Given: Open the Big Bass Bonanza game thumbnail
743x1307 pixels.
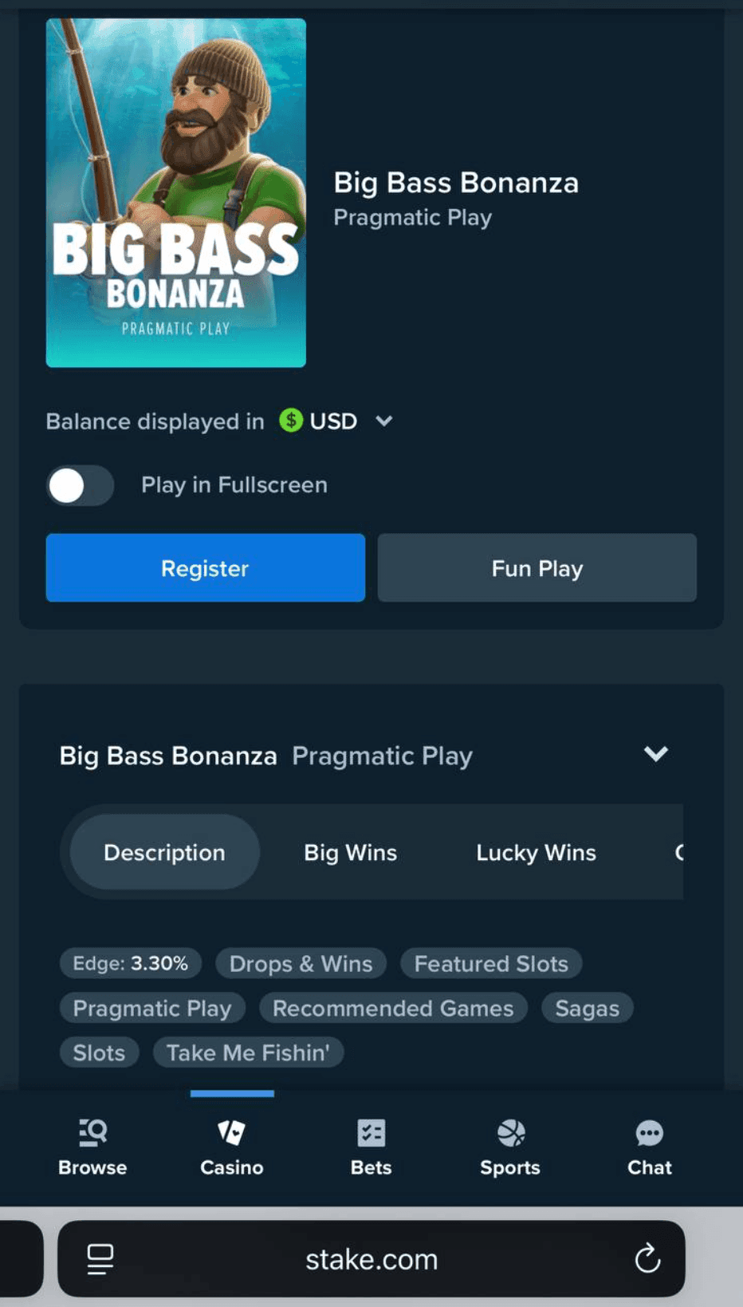Looking at the screenshot, I should coord(175,193).
